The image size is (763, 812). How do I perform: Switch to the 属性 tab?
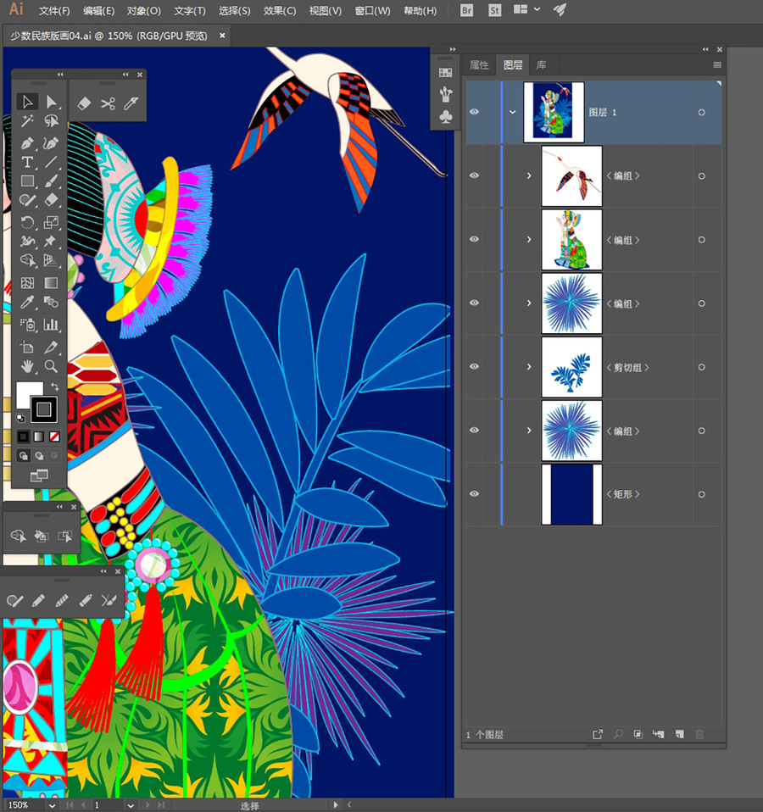(x=479, y=64)
